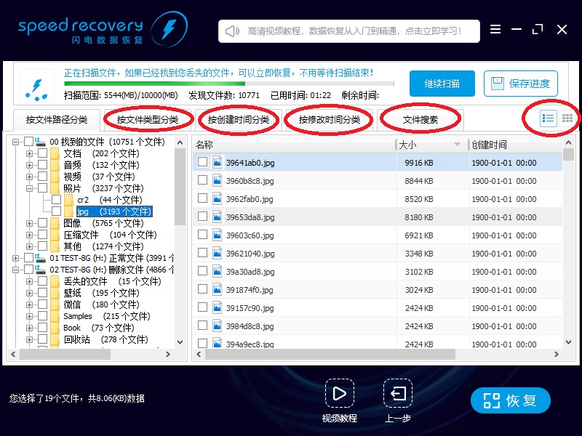Sort files by the 大小 column header
Screen dimensions: 582x436
[429, 145]
